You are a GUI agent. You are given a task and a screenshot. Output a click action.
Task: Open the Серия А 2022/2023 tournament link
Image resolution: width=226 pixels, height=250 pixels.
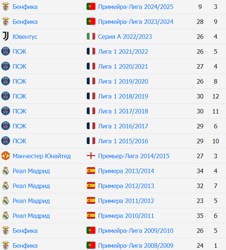click(125, 37)
